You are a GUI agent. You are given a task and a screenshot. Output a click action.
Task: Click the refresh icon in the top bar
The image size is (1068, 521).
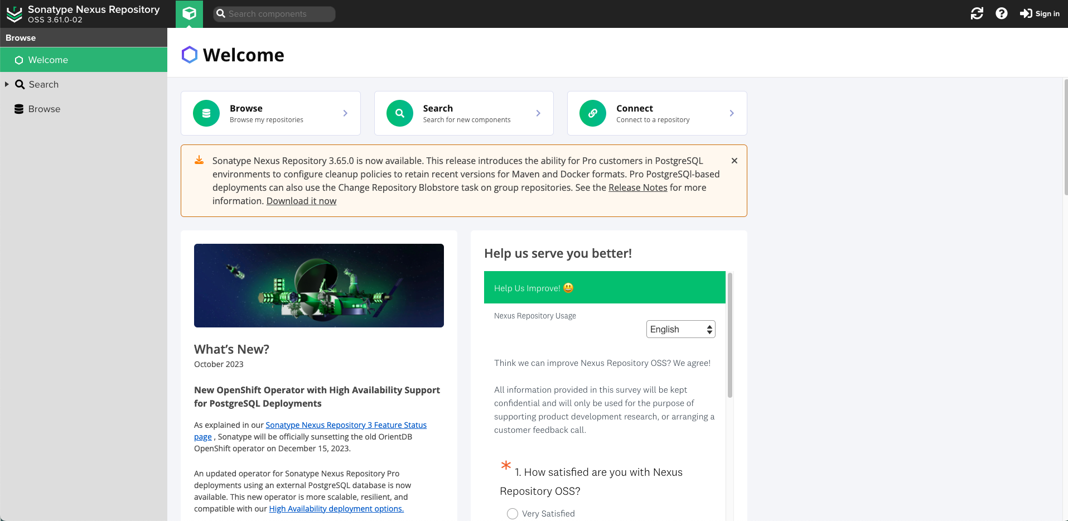click(977, 13)
